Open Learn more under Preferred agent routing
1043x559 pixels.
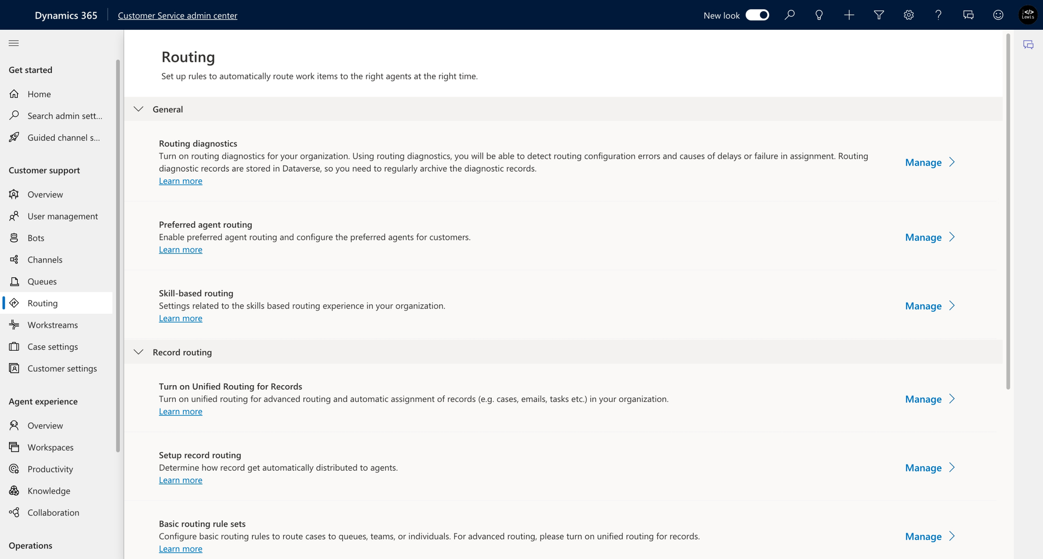pos(180,249)
